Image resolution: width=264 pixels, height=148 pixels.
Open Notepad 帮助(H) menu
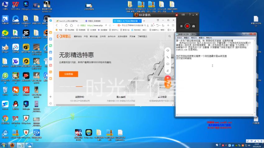tap(209, 38)
